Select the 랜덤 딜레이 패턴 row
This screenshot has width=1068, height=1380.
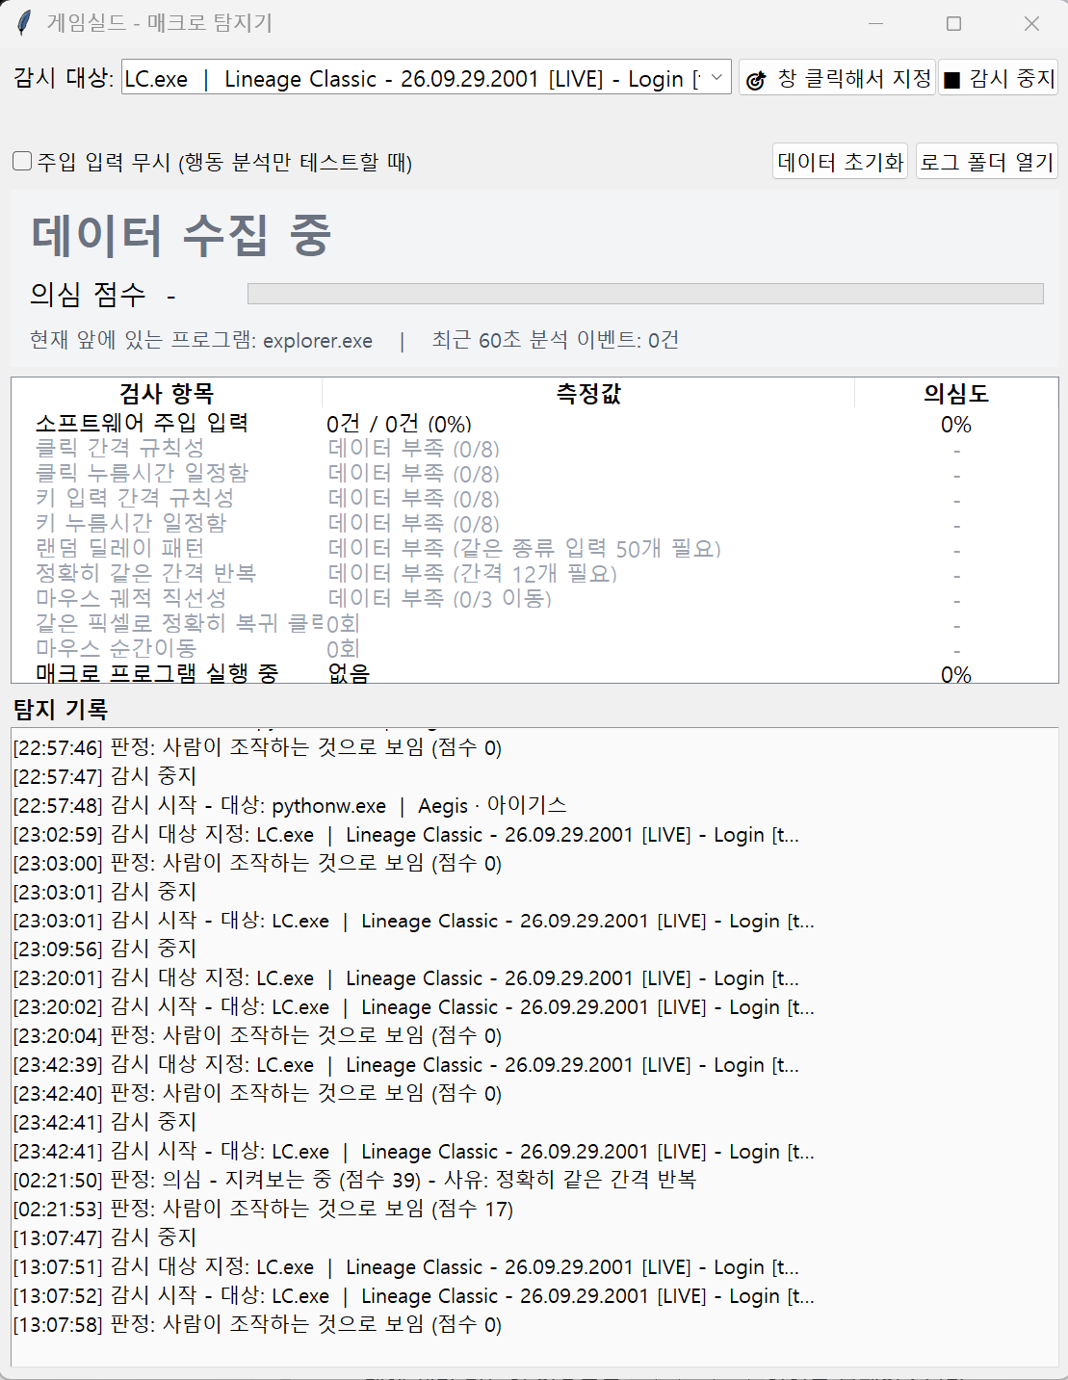pos(535,549)
